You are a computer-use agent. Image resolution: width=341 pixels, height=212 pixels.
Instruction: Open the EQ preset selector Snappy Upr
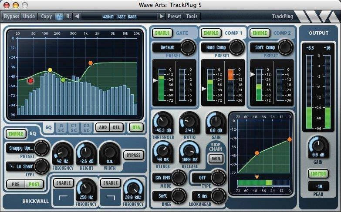click(27, 148)
